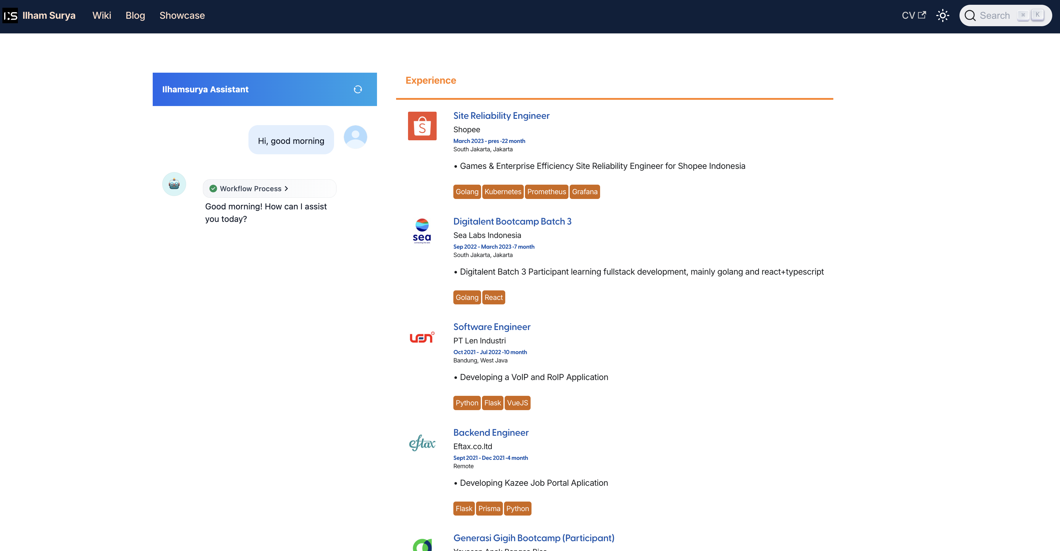Open Generasi Gigih Bootcamp (Participant) link

tap(534, 538)
